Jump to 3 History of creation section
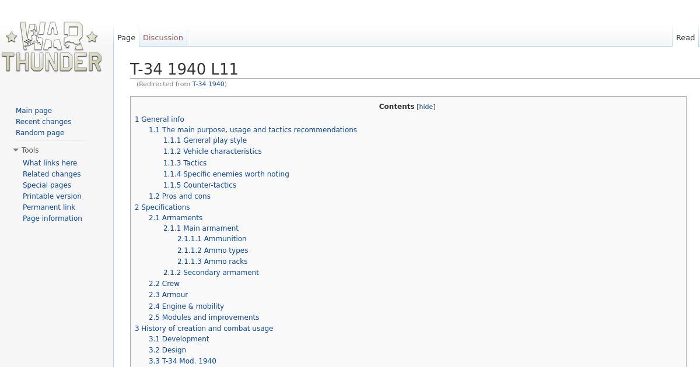The image size is (700, 367). (x=204, y=329)
